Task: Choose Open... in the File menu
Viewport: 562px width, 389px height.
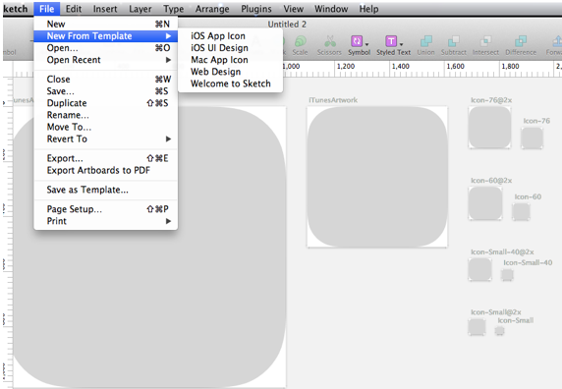Action: pos(106,48)
